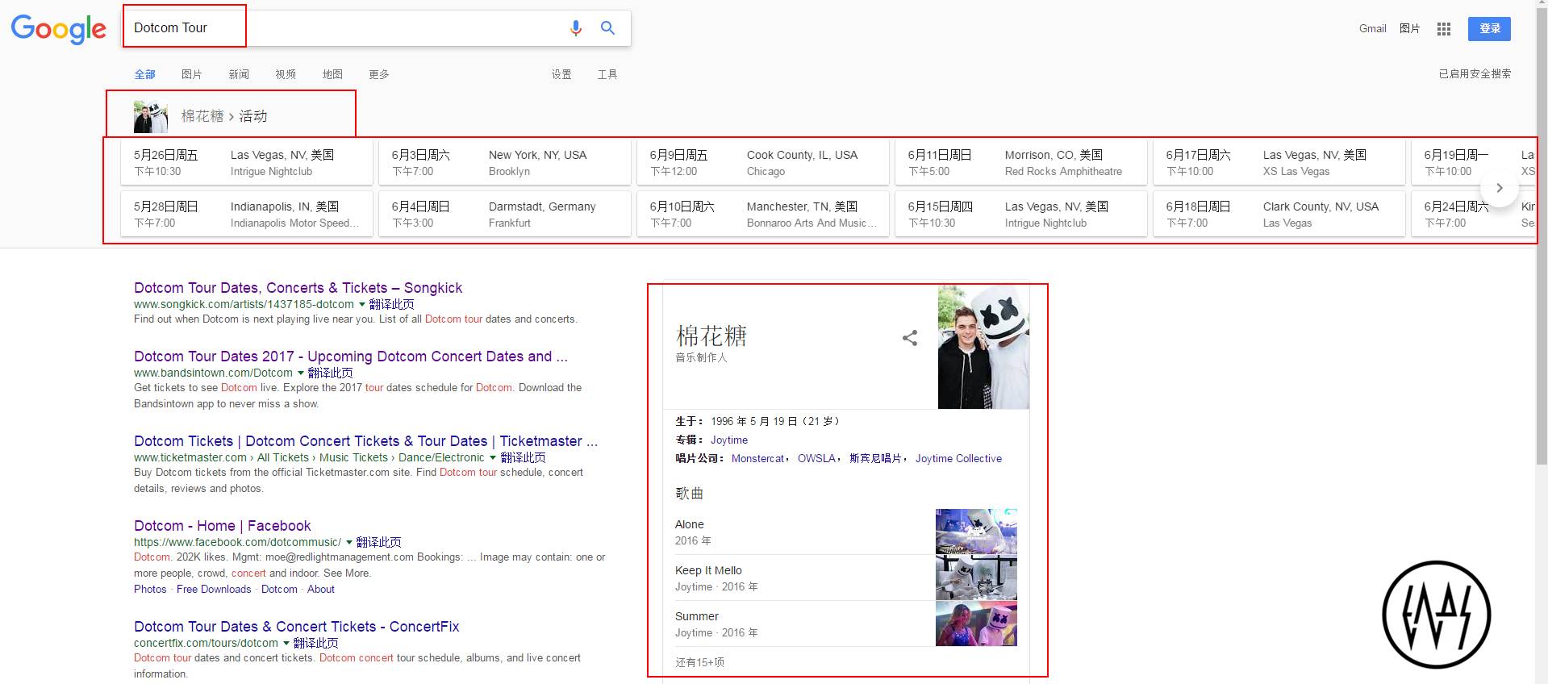Open 6月3日 New York Brooklyn event
The image size is (1548, 684).
coord(505,162)
